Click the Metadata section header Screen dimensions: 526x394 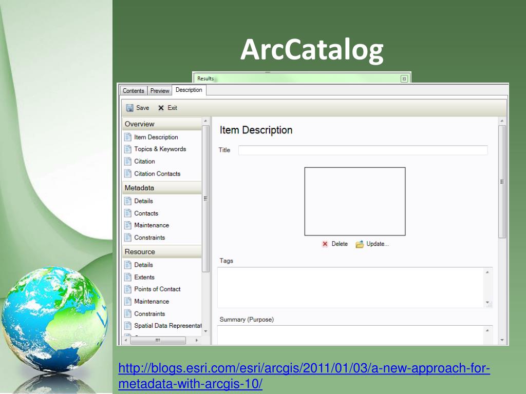pyautogui.click(x=162, y=188)
